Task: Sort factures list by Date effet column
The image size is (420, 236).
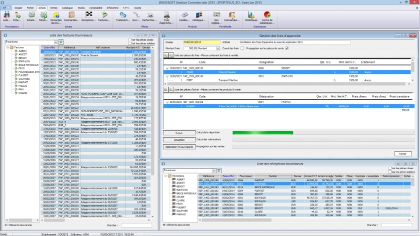Action: (x=49, y=47)
